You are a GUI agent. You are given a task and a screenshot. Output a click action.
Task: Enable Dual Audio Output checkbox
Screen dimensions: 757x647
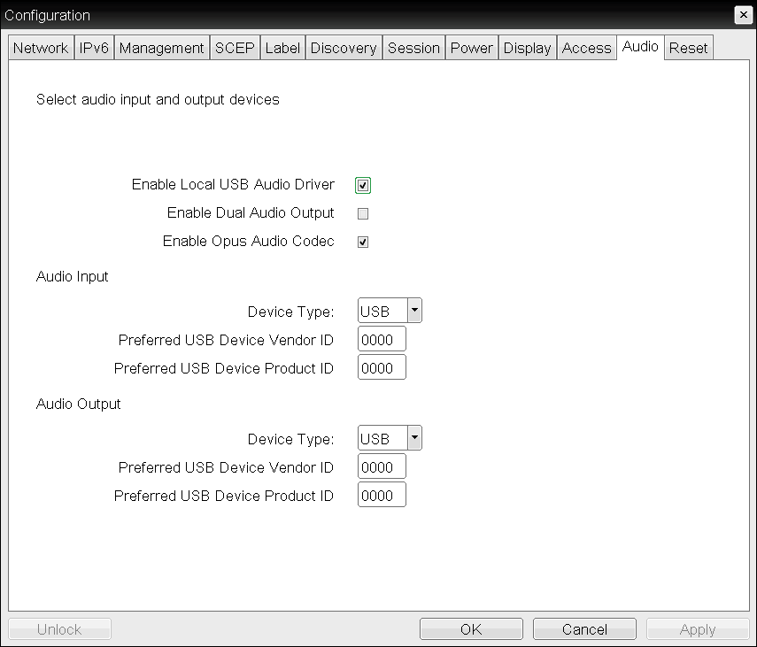[x=363, y=213]
